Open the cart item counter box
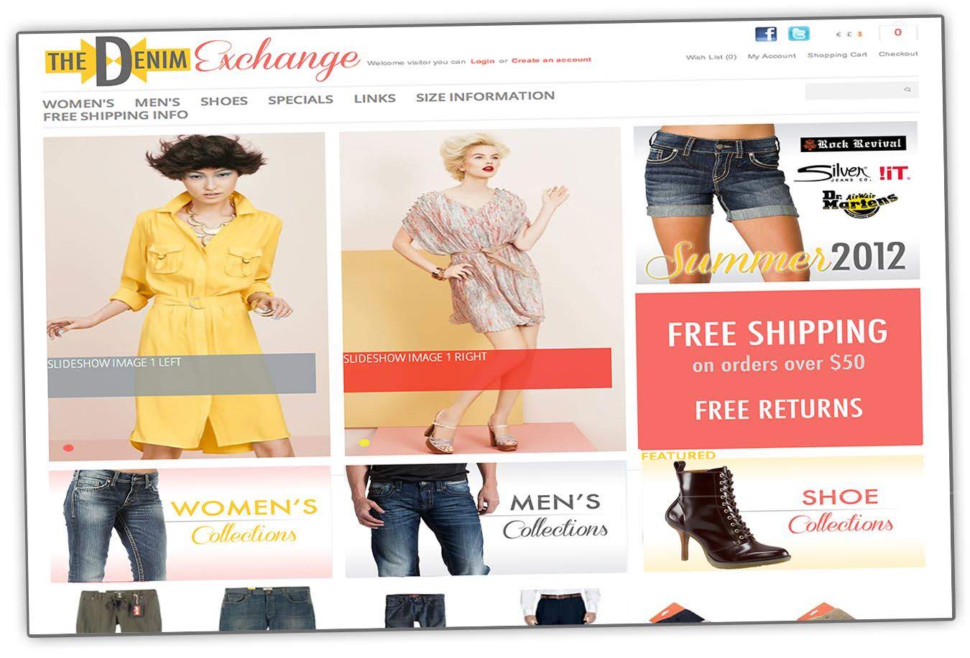This screenshot has height=658, width=970. pos(898,33)
